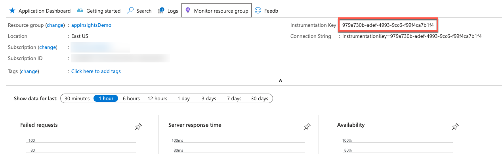Image resolution: width=502 pixels, height=154 pixels.
Task: Select the 12 hours time range
Action: [157, 99]
